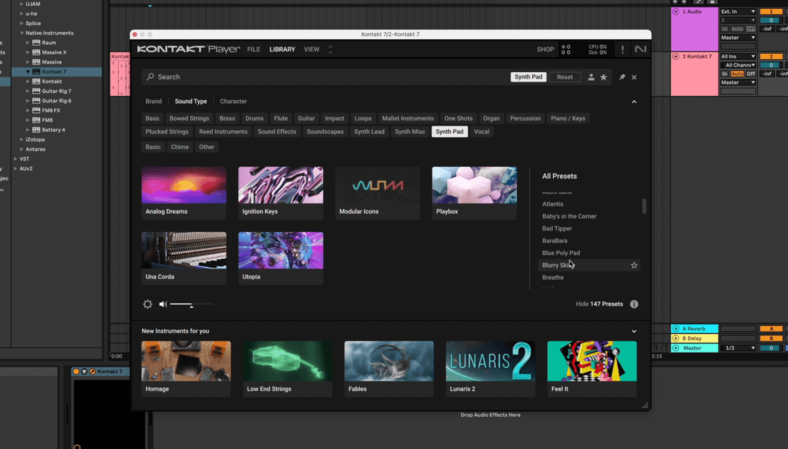The height and width of the screenshot is (449, 788).
Task: Adjust the preview volume slider
Action: coord(192,305)
